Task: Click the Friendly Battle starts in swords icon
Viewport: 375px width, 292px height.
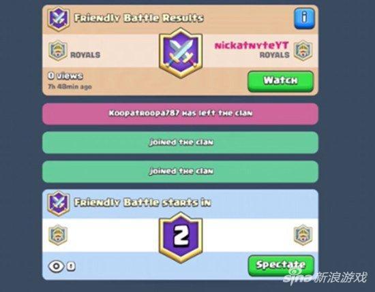Action: click(59, 204)
